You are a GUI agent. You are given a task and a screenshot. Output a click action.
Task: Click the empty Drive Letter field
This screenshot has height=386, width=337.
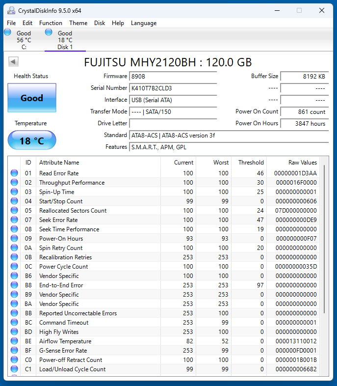coord(173,123)
